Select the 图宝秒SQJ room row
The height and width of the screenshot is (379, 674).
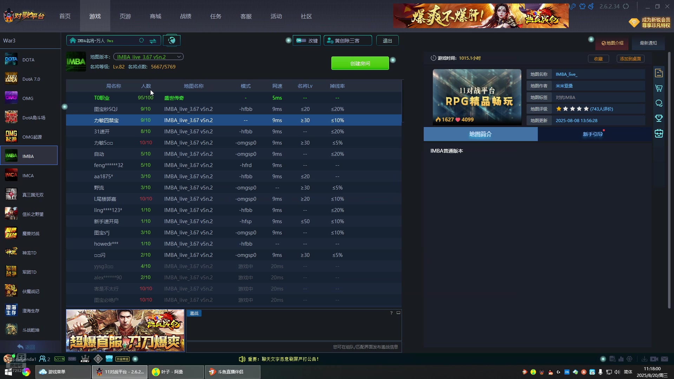tap(234, 109)
